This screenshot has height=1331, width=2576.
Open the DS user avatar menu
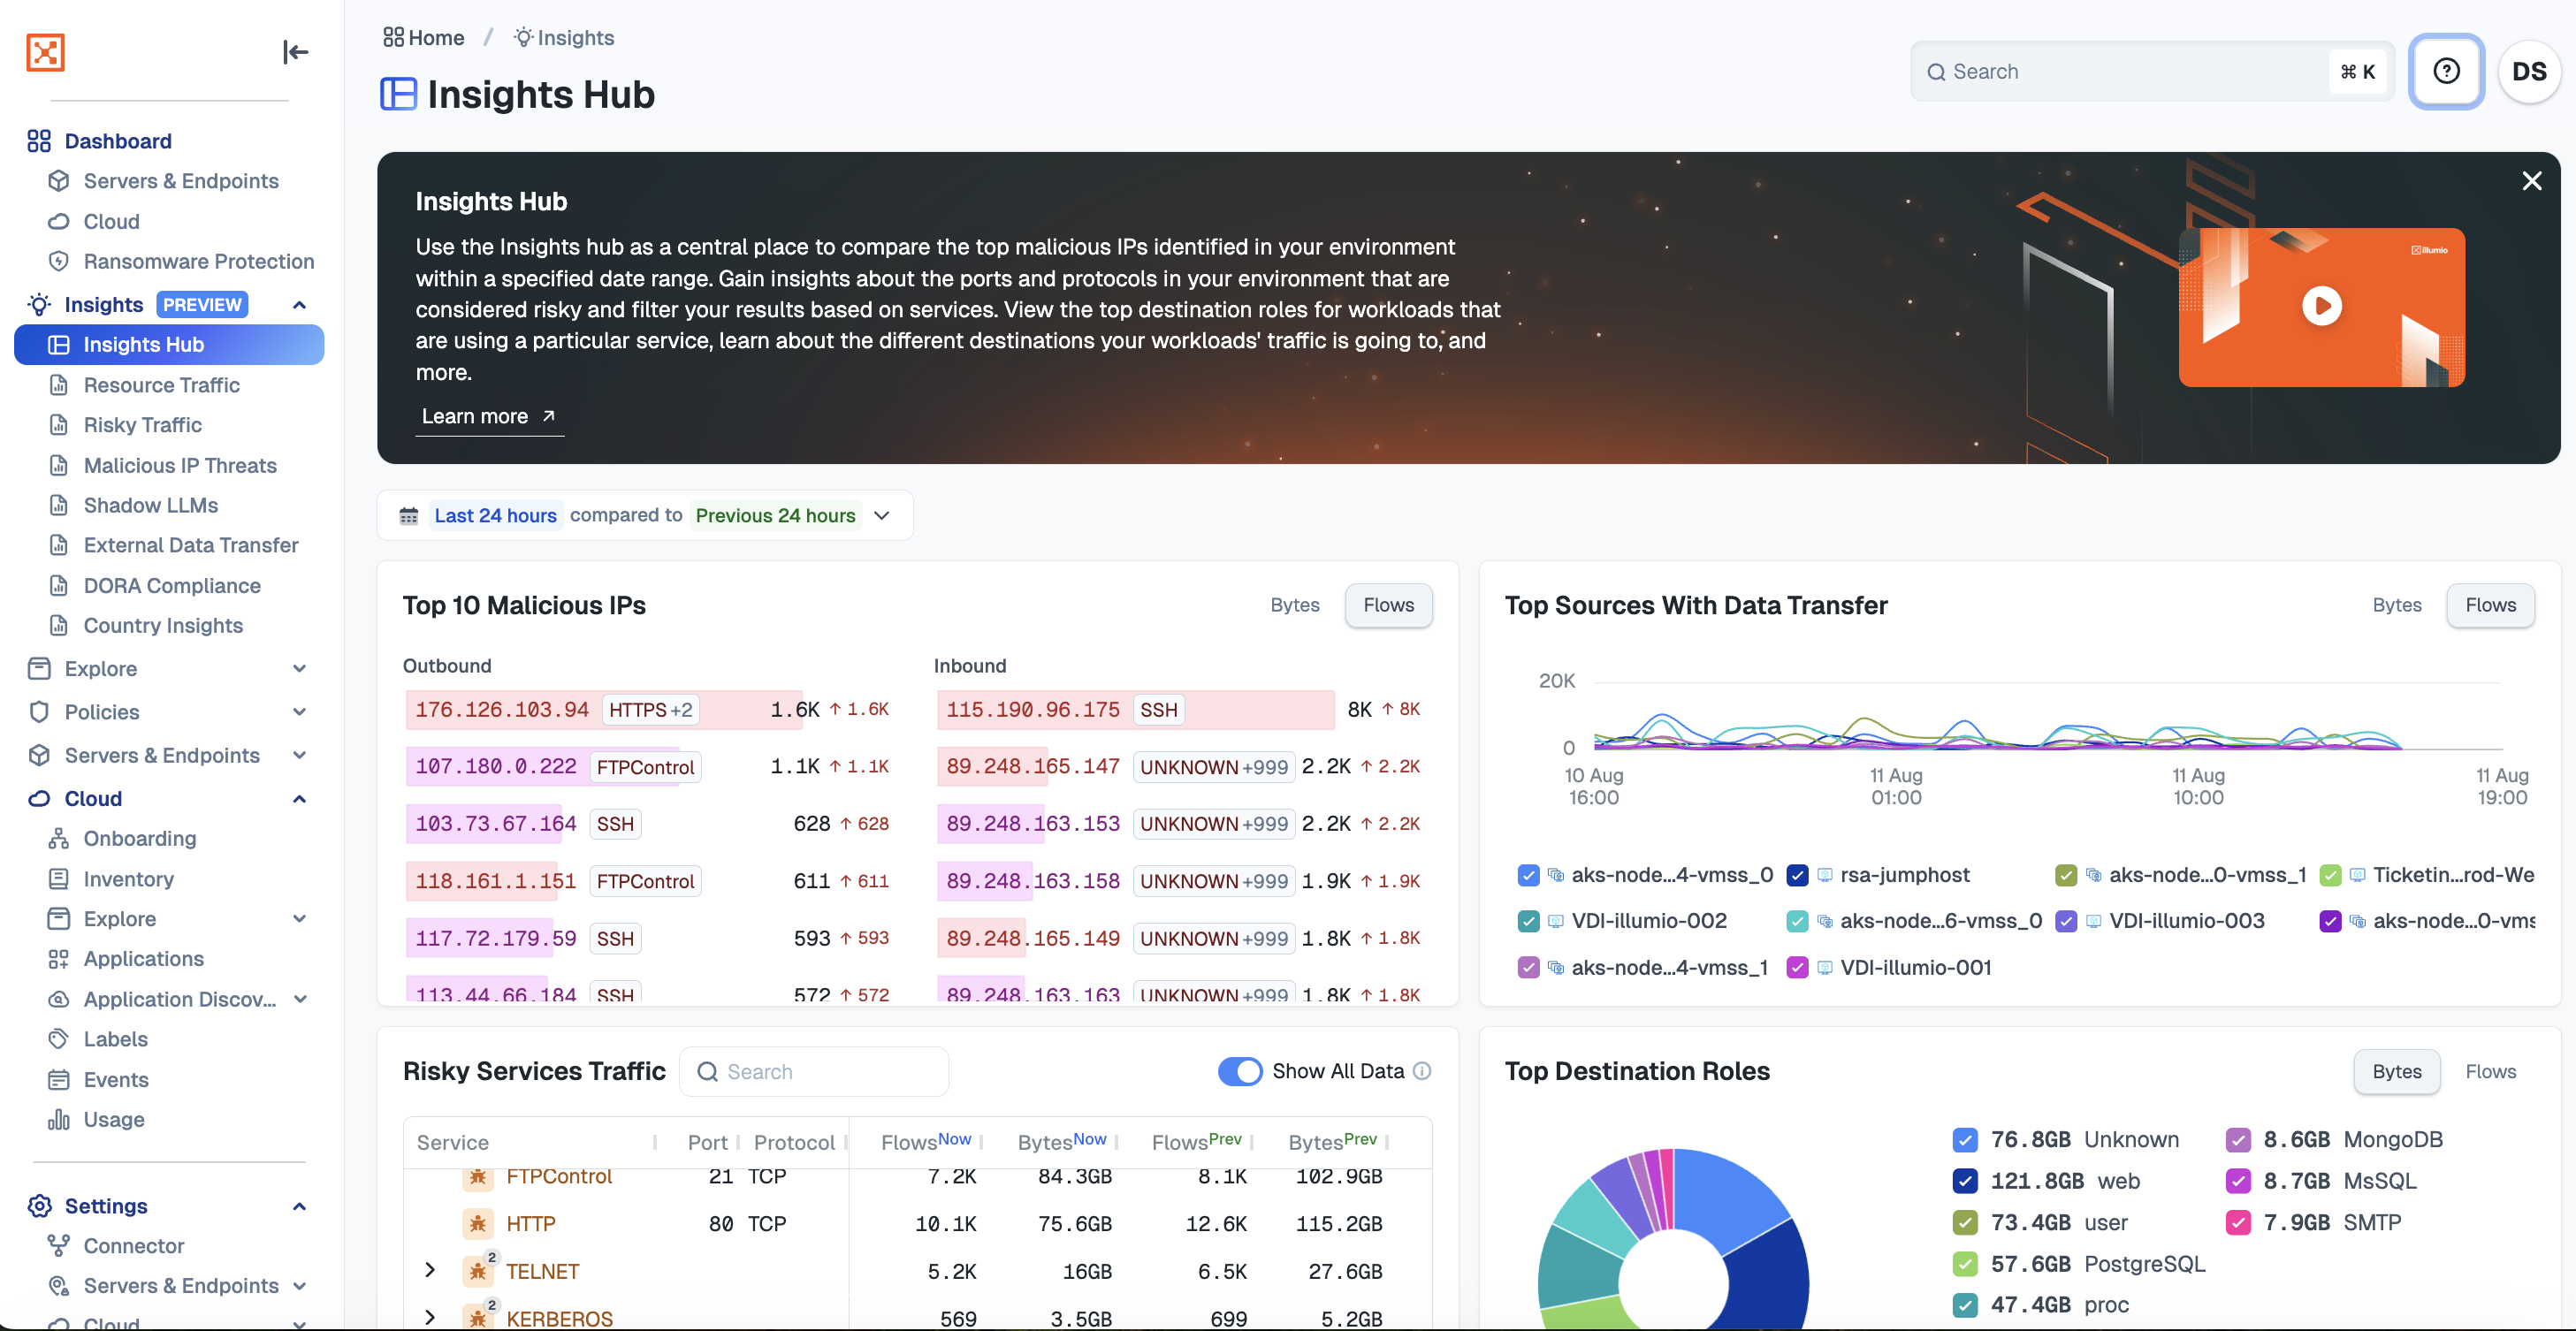2528,71
